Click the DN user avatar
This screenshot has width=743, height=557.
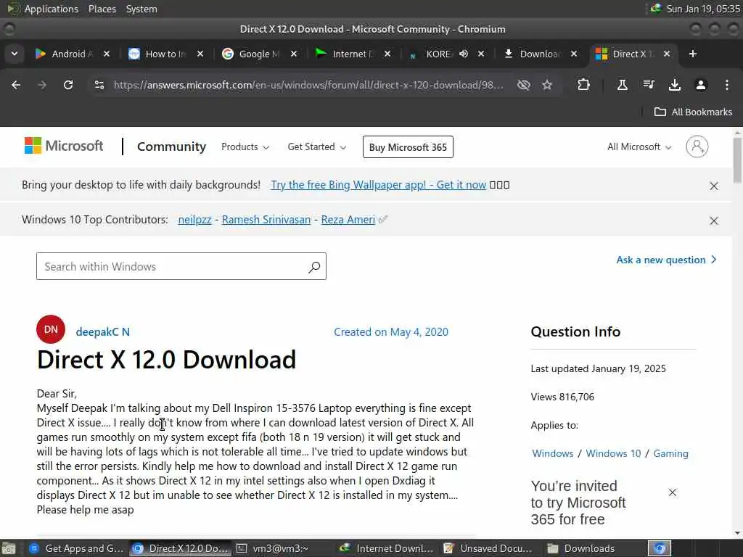[x=51, y=329]
